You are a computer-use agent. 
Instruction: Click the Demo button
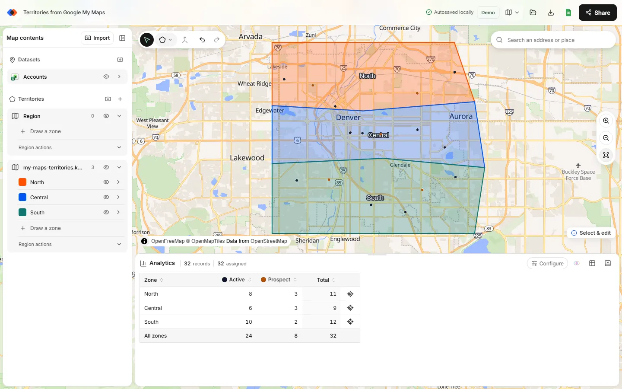tap(488, 13)
